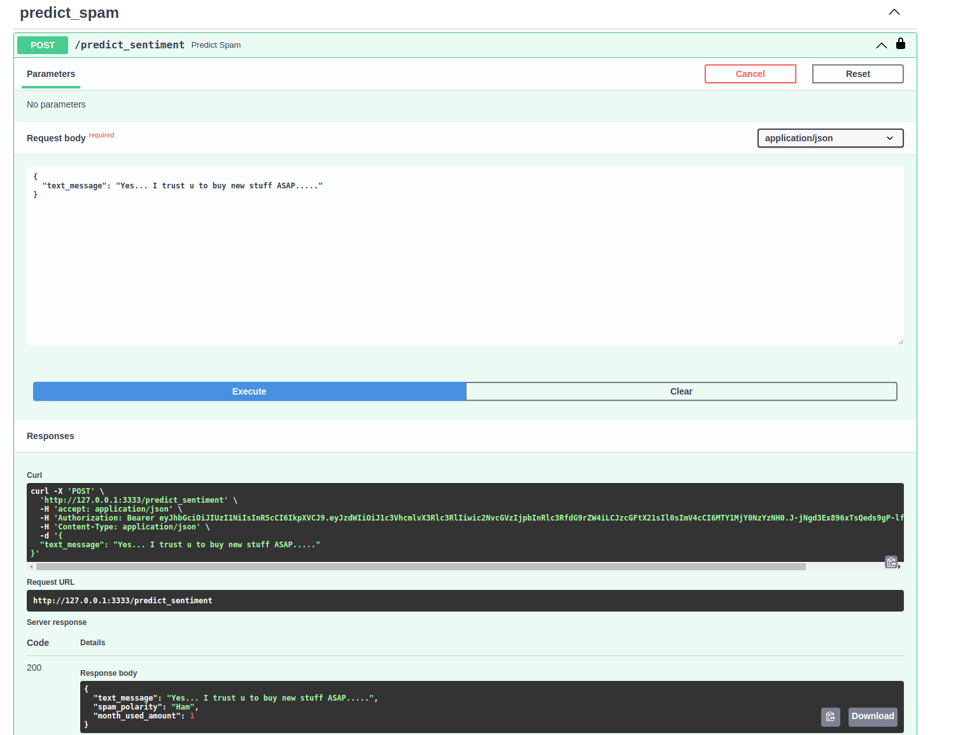Click the red "required" marker
958x735 pixels.
101,135
